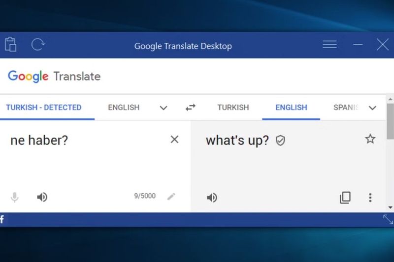Click the Facebook icon in the bottom bar
This screenshot has width=394, height=262.
click(x=2, y=219)
